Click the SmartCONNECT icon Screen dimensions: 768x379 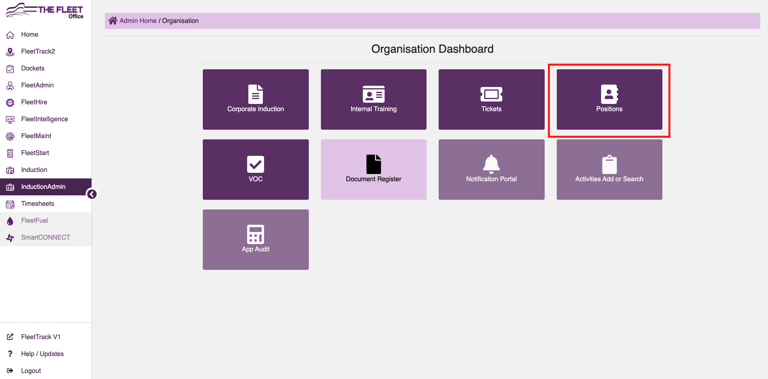pos(10,238)
